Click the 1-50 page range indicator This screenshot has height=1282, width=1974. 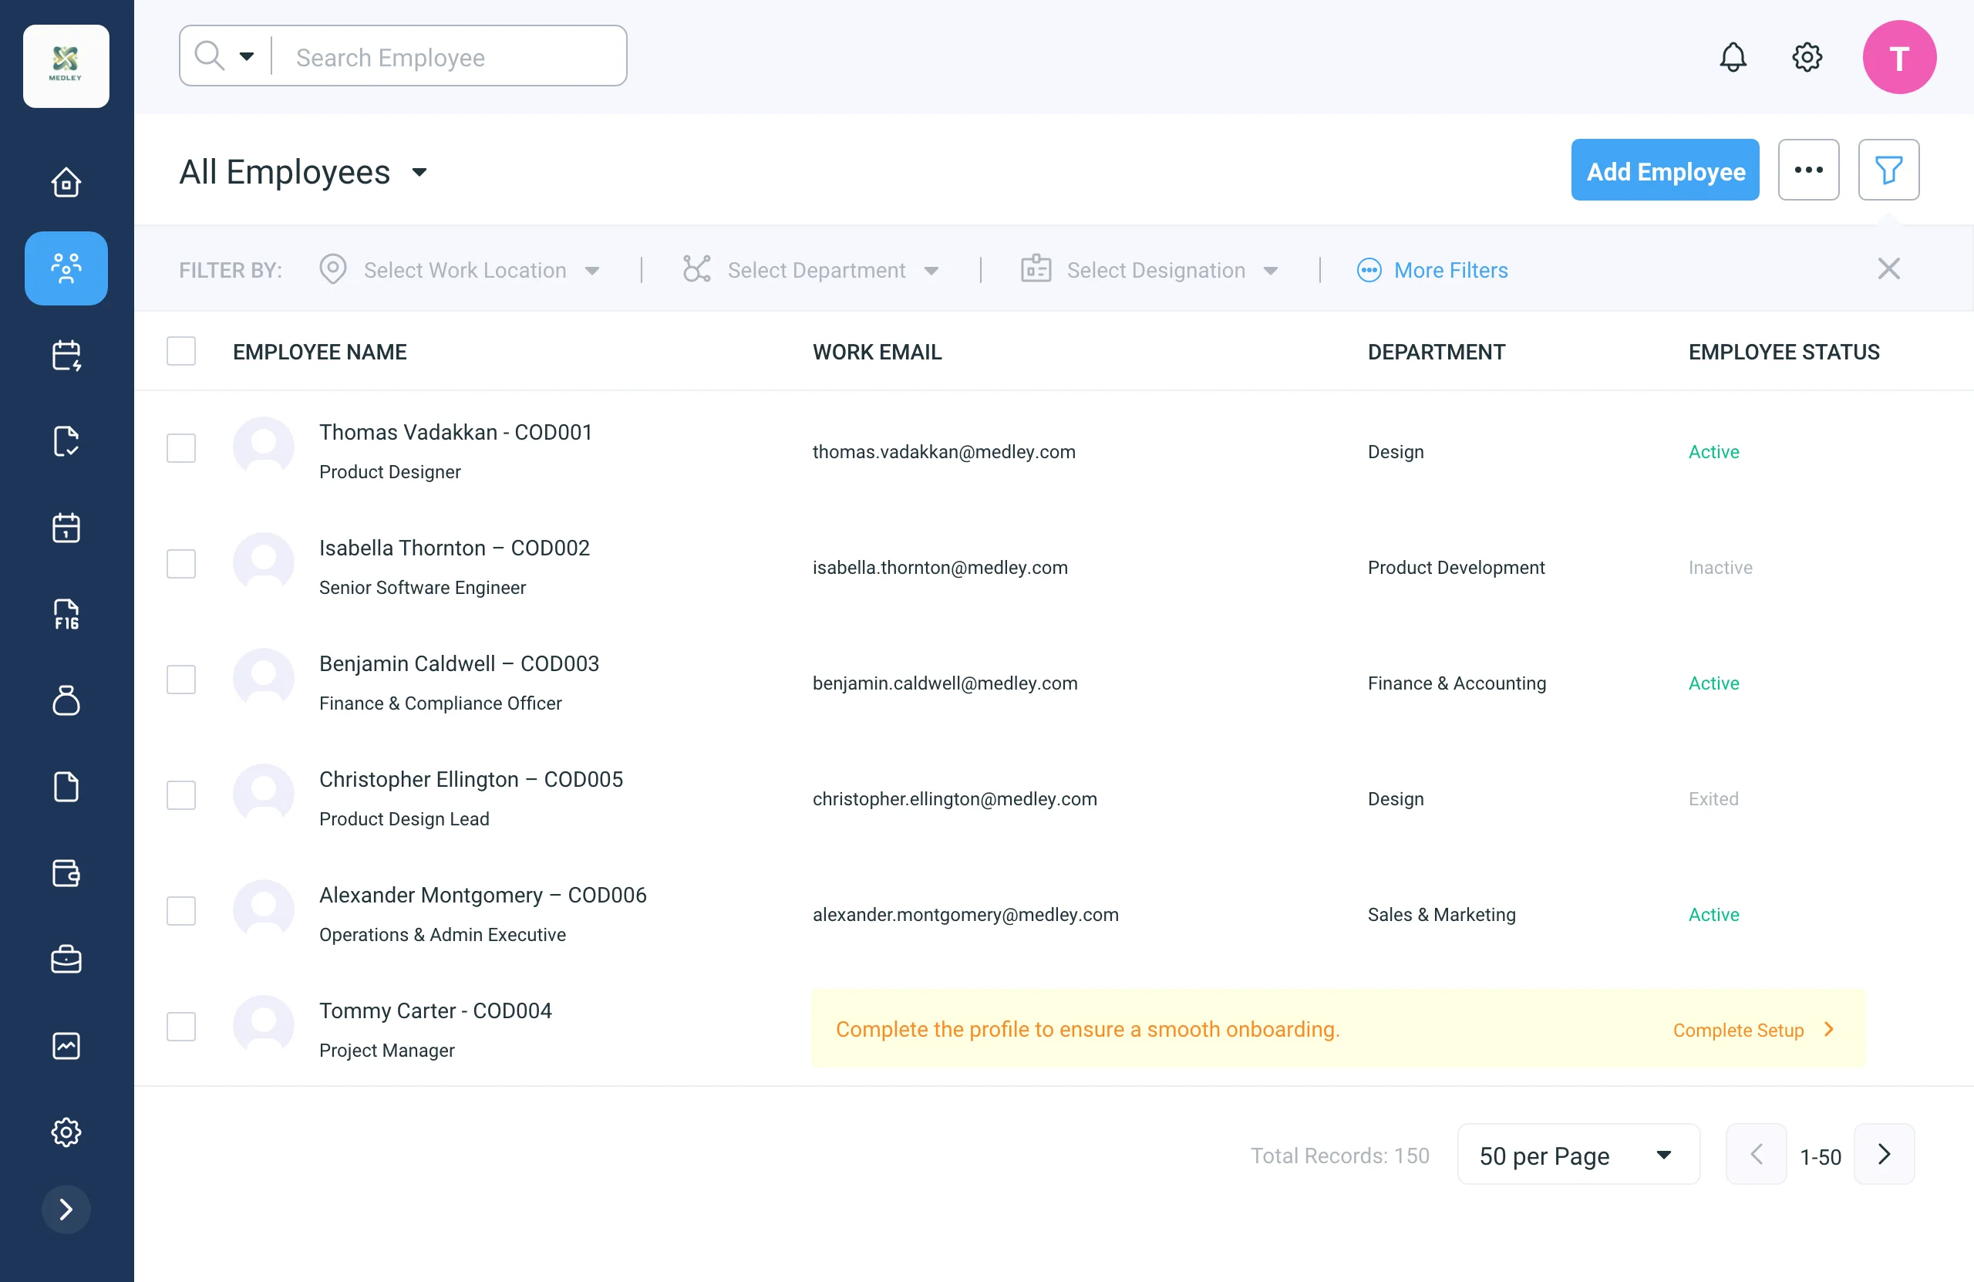point(1820,1157)
